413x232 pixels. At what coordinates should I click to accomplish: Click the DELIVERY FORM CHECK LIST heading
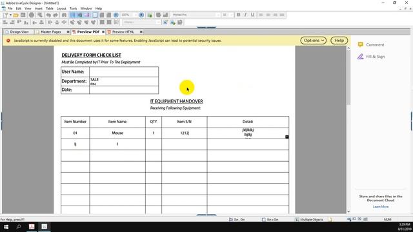pyautogui.click(x=91, y=55)
